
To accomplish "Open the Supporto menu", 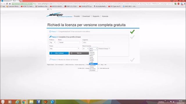I will coord(96,16).
